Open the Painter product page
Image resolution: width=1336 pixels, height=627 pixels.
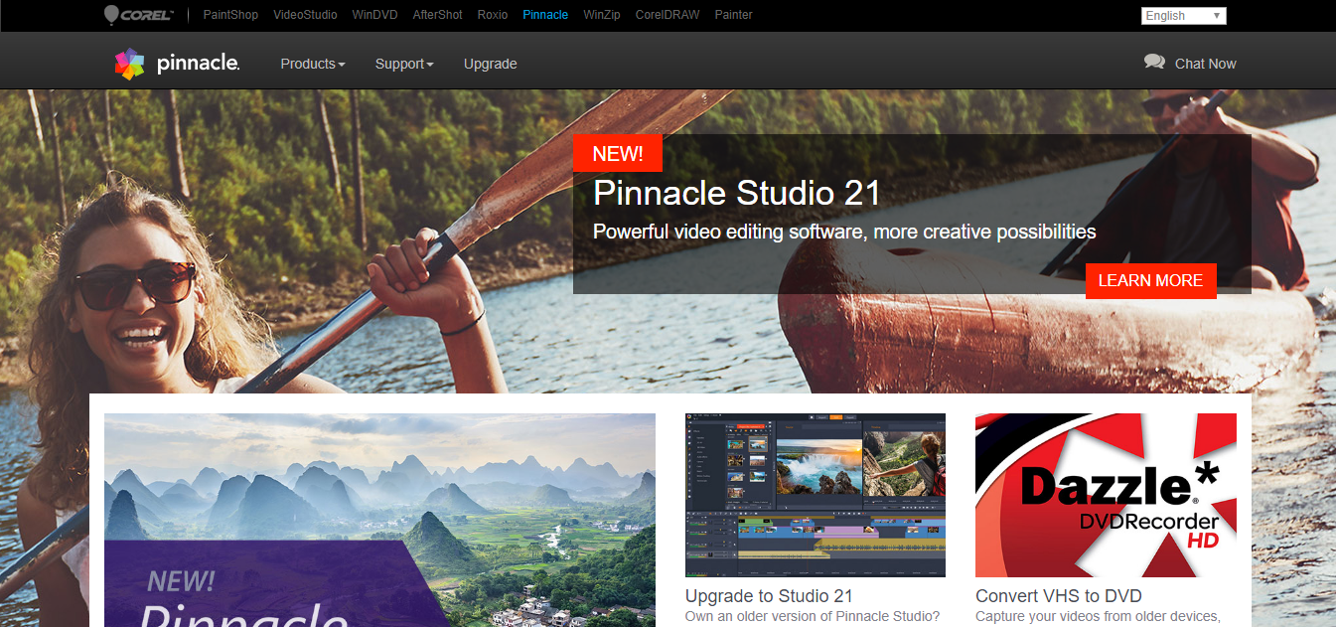click(733, 15)
